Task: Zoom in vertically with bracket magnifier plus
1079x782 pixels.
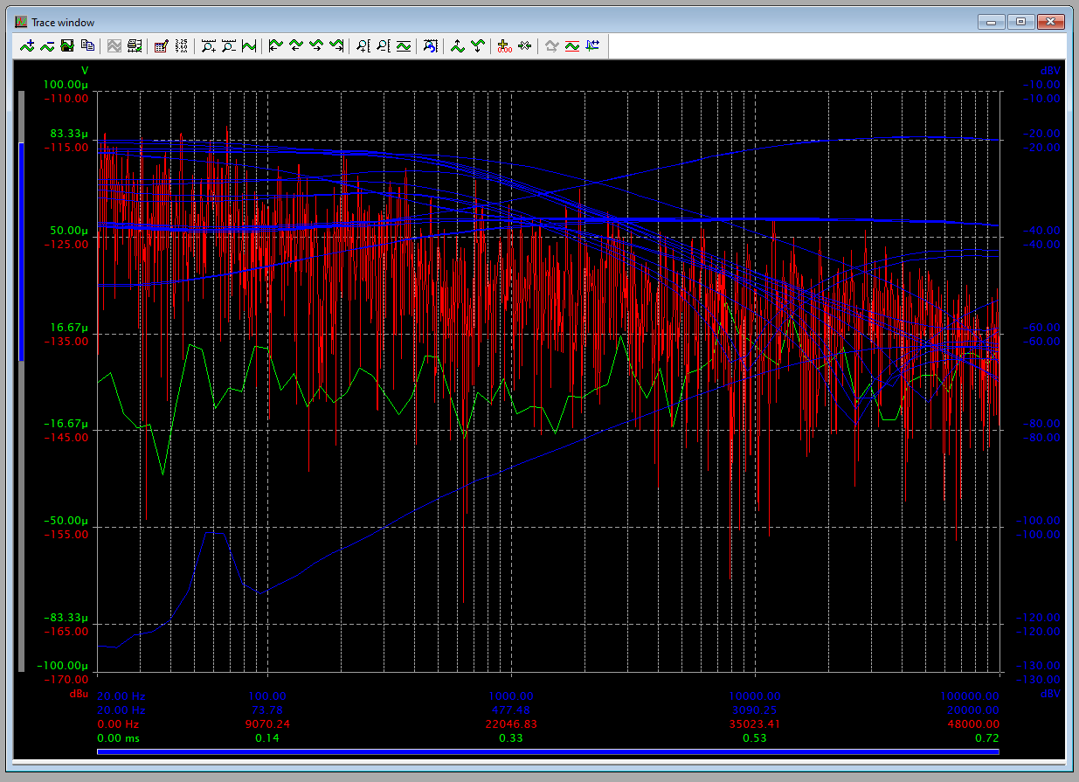Action: click(363, 46)
